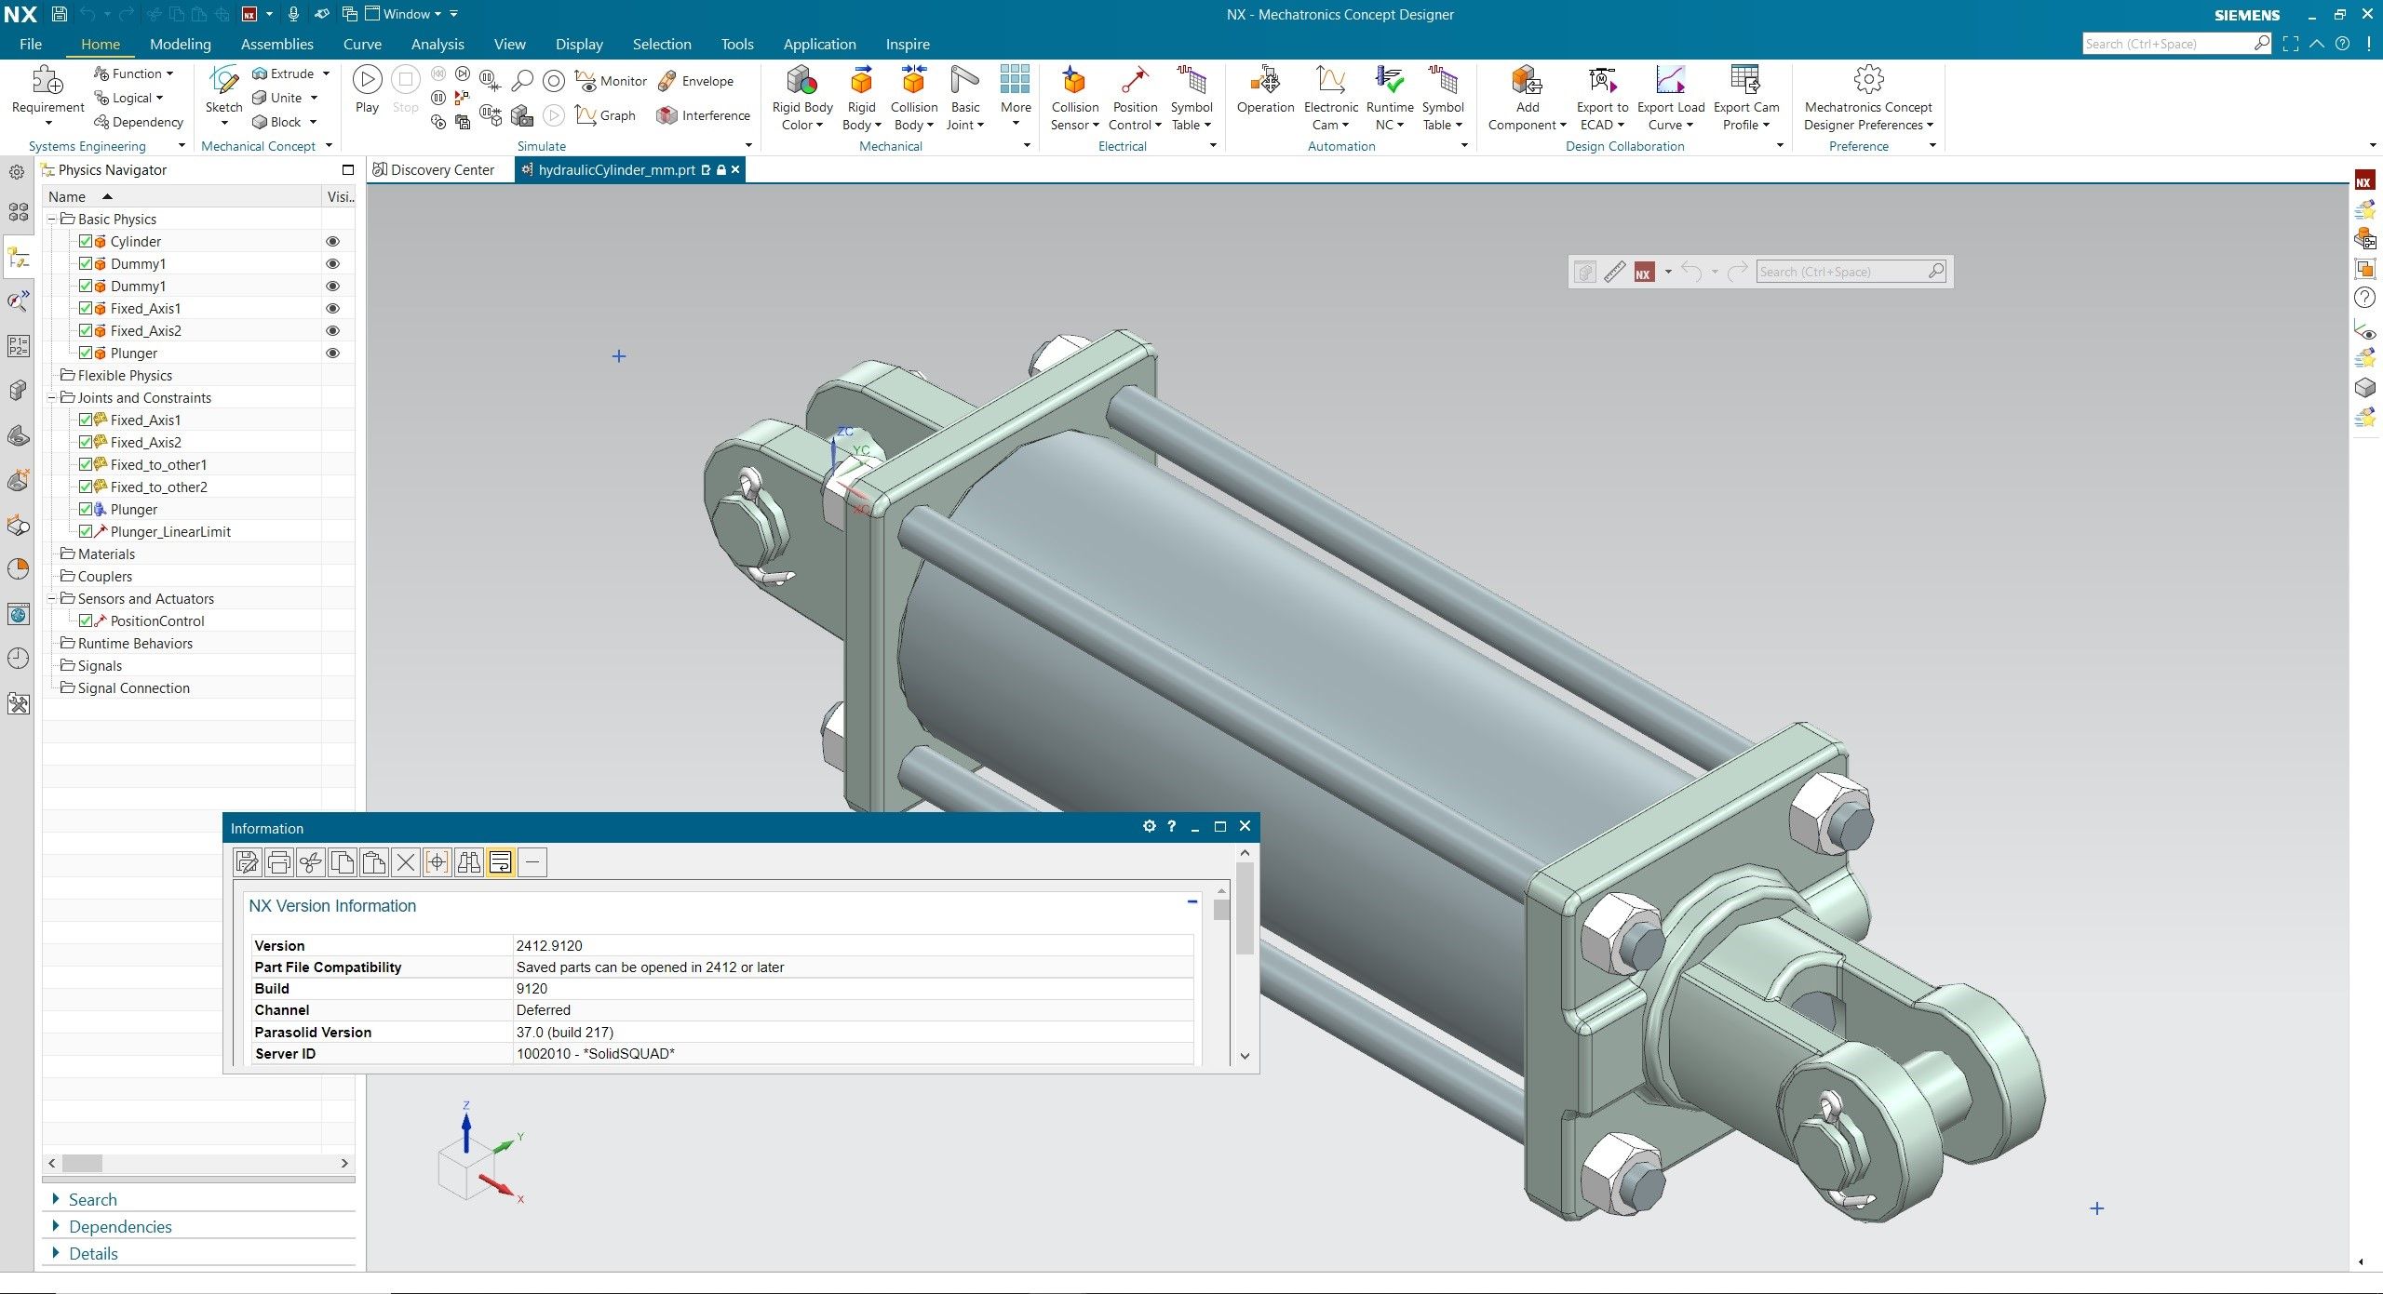Open the Extrude dropdown arrow
The height and width of the screenshot is (1294, 2383).
(326, 73)
